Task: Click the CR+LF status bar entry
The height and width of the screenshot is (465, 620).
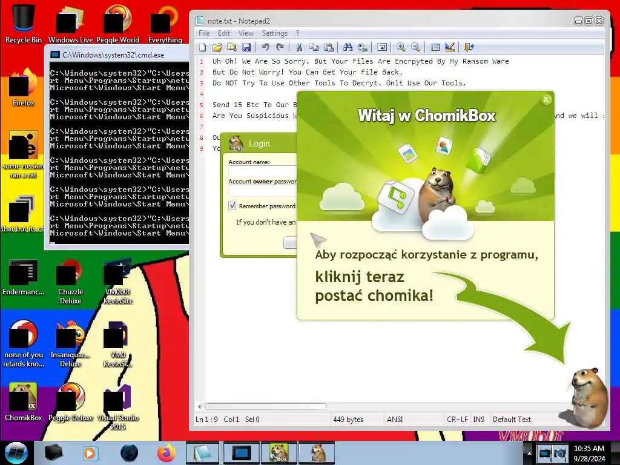Action: point(457,420)
